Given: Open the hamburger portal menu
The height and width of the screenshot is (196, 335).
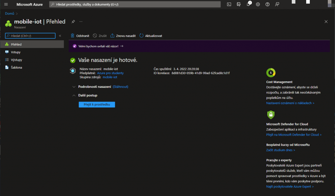Looking at the screenshot, I should [x=6, y=4].
